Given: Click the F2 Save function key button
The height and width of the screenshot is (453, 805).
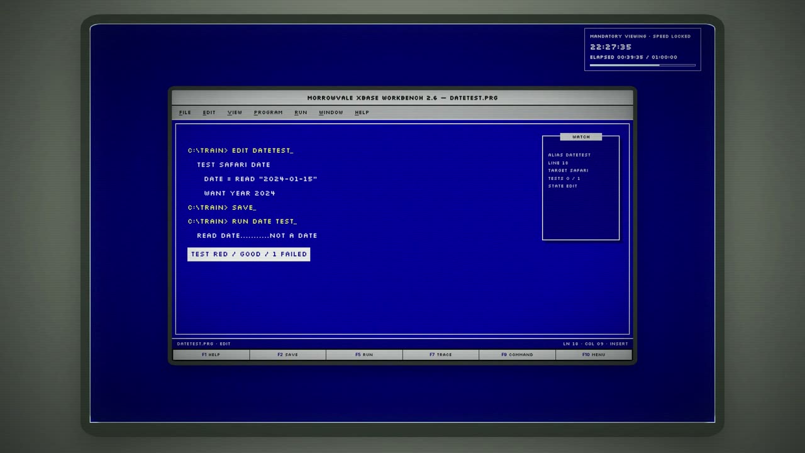Looking at the screenshot, I should pos(288,355).
